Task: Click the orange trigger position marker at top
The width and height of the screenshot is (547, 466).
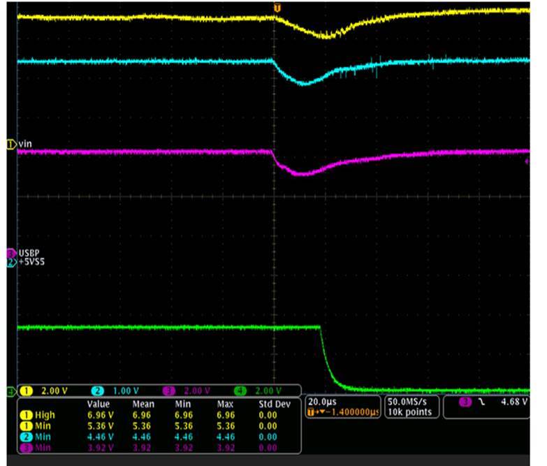Action: 277,8
